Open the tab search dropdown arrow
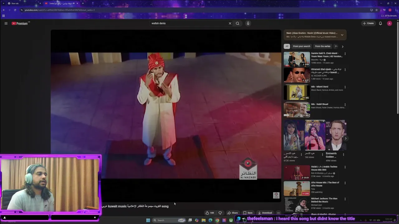399x224 pixels. 3,3
